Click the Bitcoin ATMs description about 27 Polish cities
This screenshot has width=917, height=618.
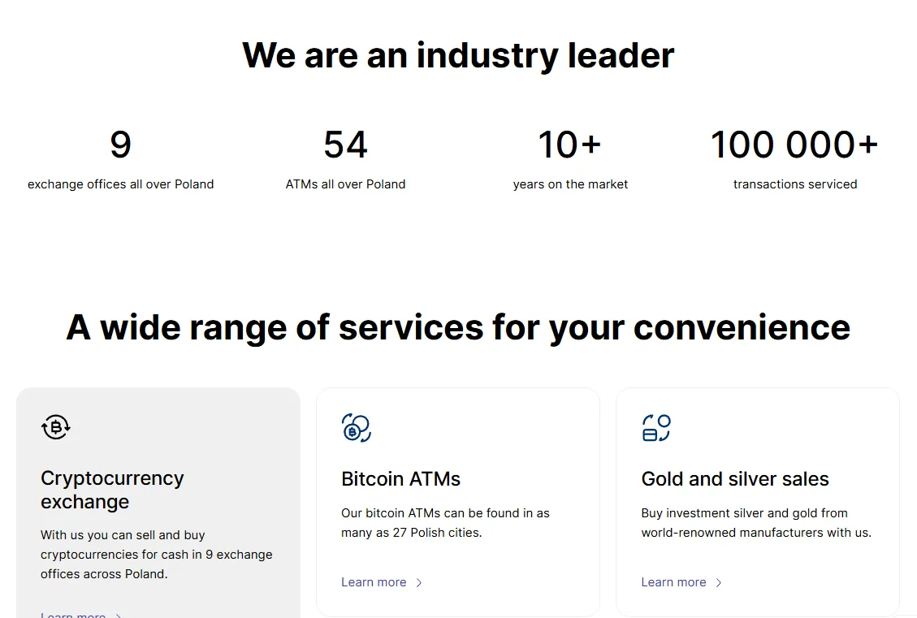(446, 523)
